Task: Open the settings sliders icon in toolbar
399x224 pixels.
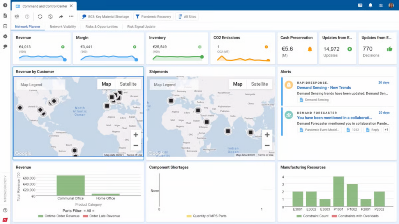Action: pyautogui.click(x=17, y=17)
